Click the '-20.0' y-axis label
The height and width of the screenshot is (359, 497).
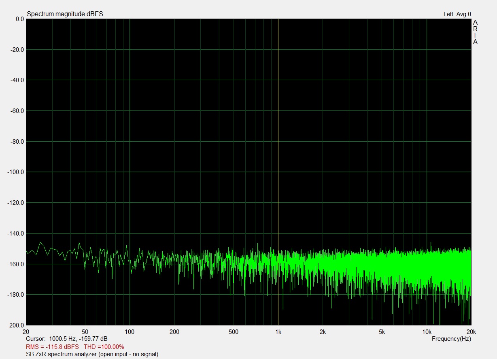(x=17, y=50)
